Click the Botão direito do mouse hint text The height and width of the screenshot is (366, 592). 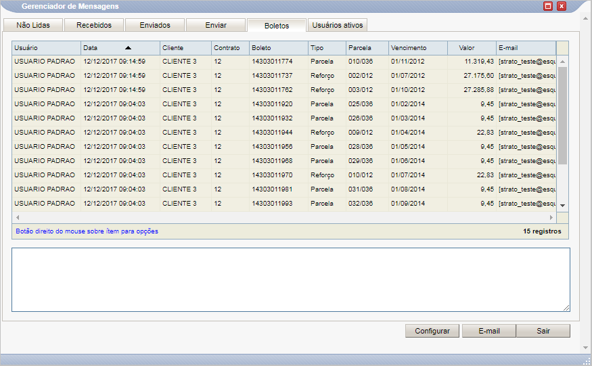click(87, 231)
